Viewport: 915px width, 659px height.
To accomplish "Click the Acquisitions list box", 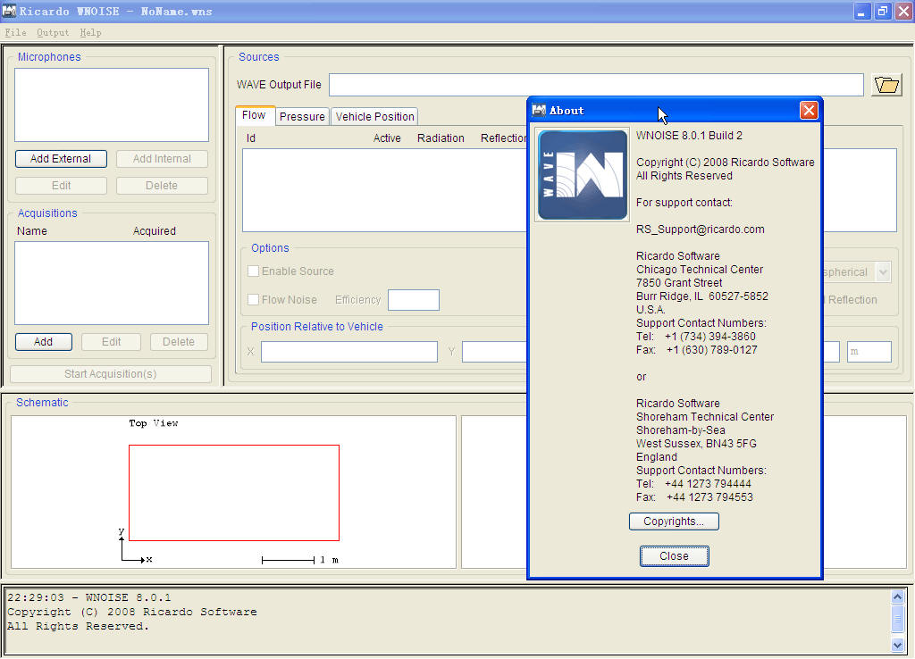I will point(112,283).
